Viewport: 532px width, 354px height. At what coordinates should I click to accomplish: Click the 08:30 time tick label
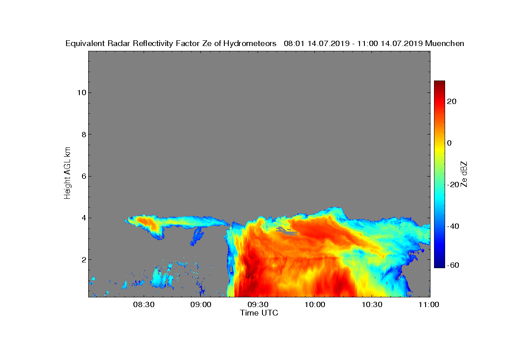click(143, 305)
